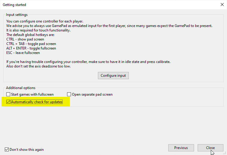This screenshot has height=155, width=227.
Task: Go back with the Previous button
Action: click(181, 148)
